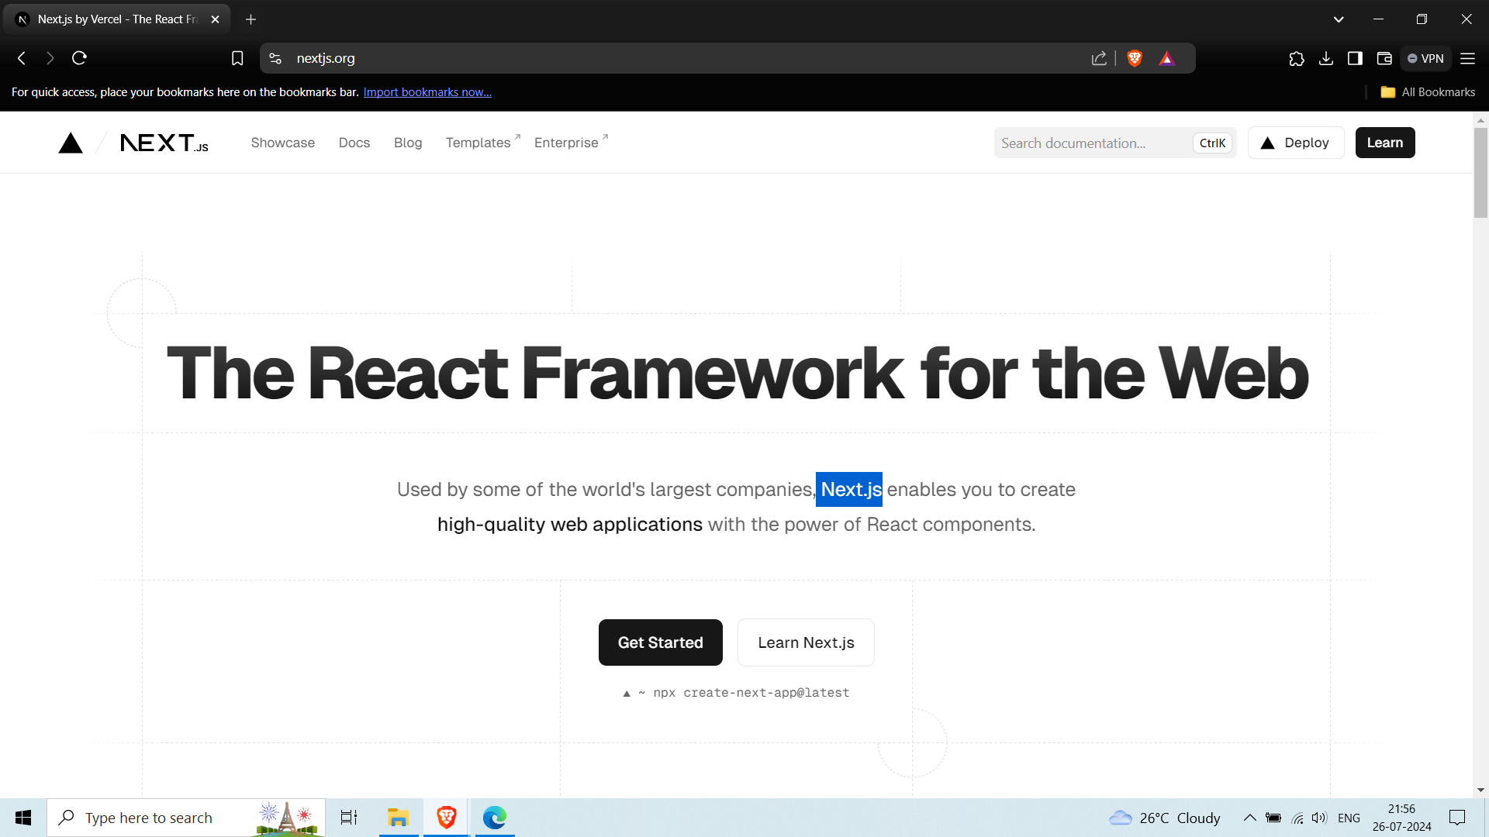Expand the tab search chevron
Viewport: 1489px width, 837px height.
point(1339,19)
